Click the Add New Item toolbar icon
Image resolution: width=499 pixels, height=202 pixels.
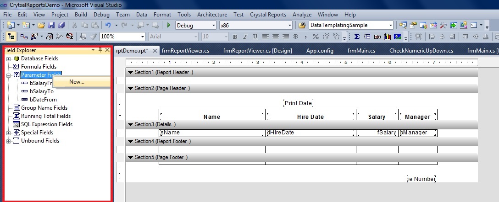(x=26, y=25)
